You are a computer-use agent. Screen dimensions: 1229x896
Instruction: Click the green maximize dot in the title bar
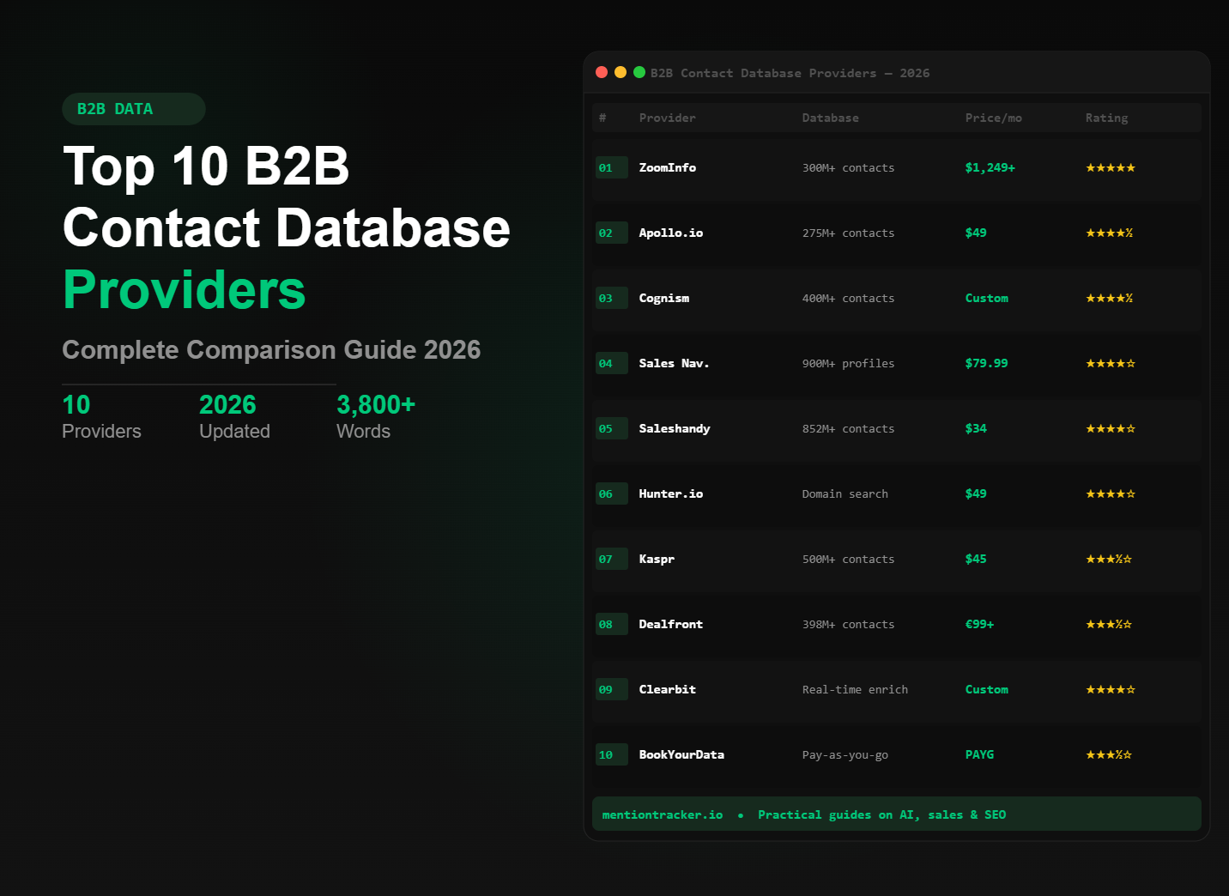tap(639, 72)
